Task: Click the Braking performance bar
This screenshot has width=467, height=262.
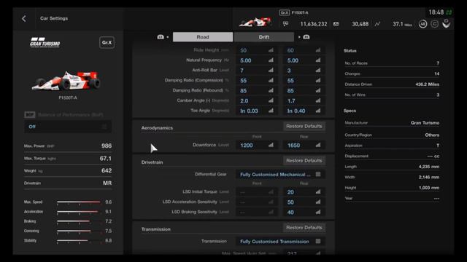Action: point(79,221)
